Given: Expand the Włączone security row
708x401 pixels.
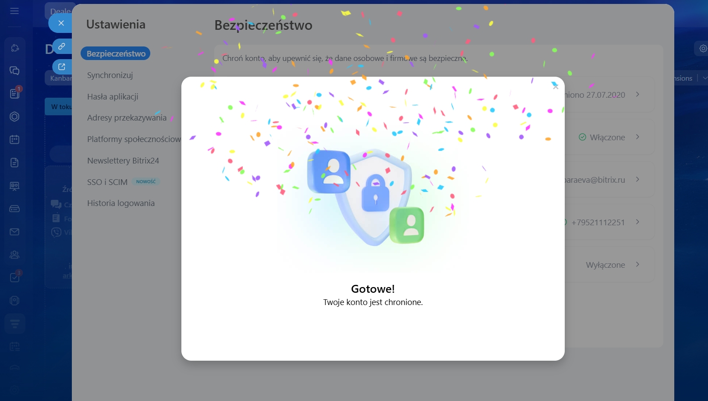Looking at the screenshot, I should pos(637,137).
